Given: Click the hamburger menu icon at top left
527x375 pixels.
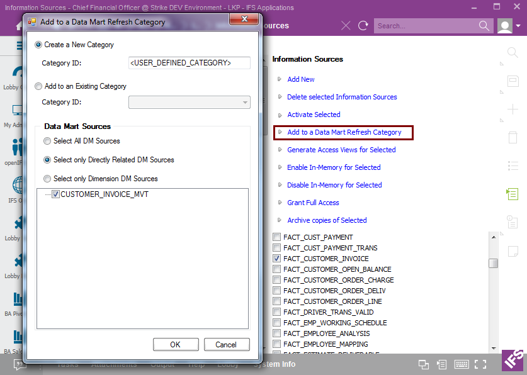Looking at the screenshot, I should click(20, 45).
